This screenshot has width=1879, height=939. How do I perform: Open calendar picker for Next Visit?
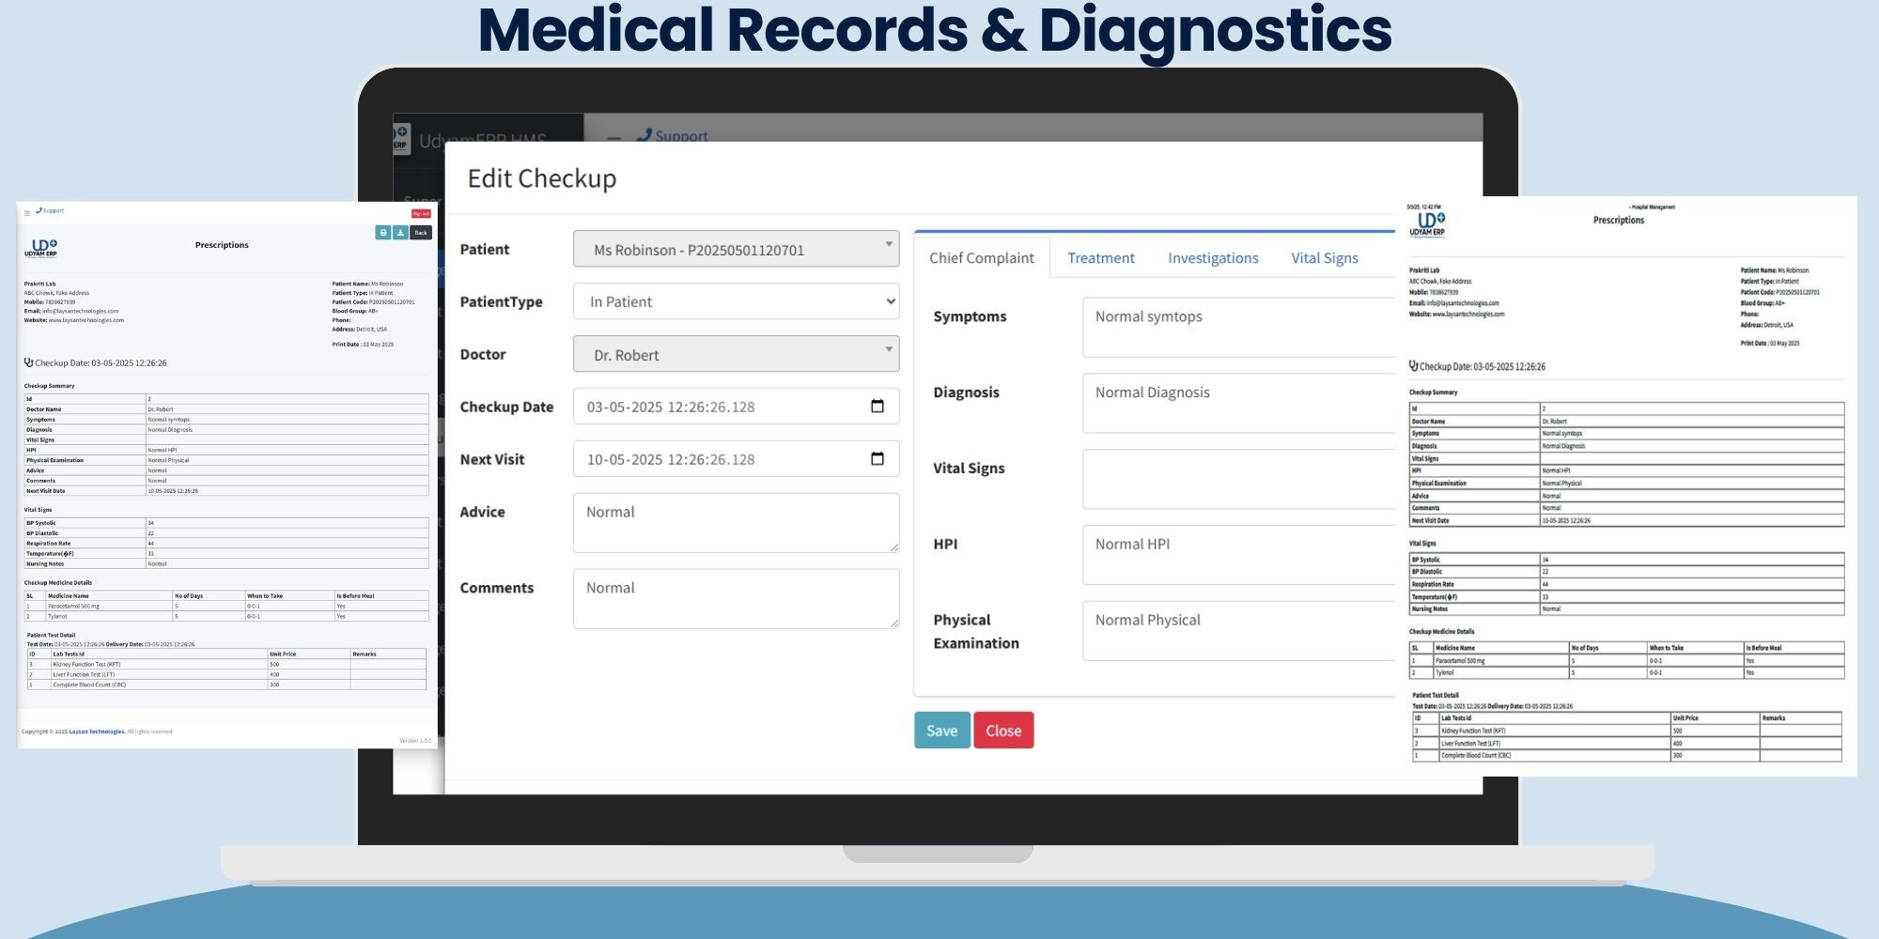(x=877, y=459)
